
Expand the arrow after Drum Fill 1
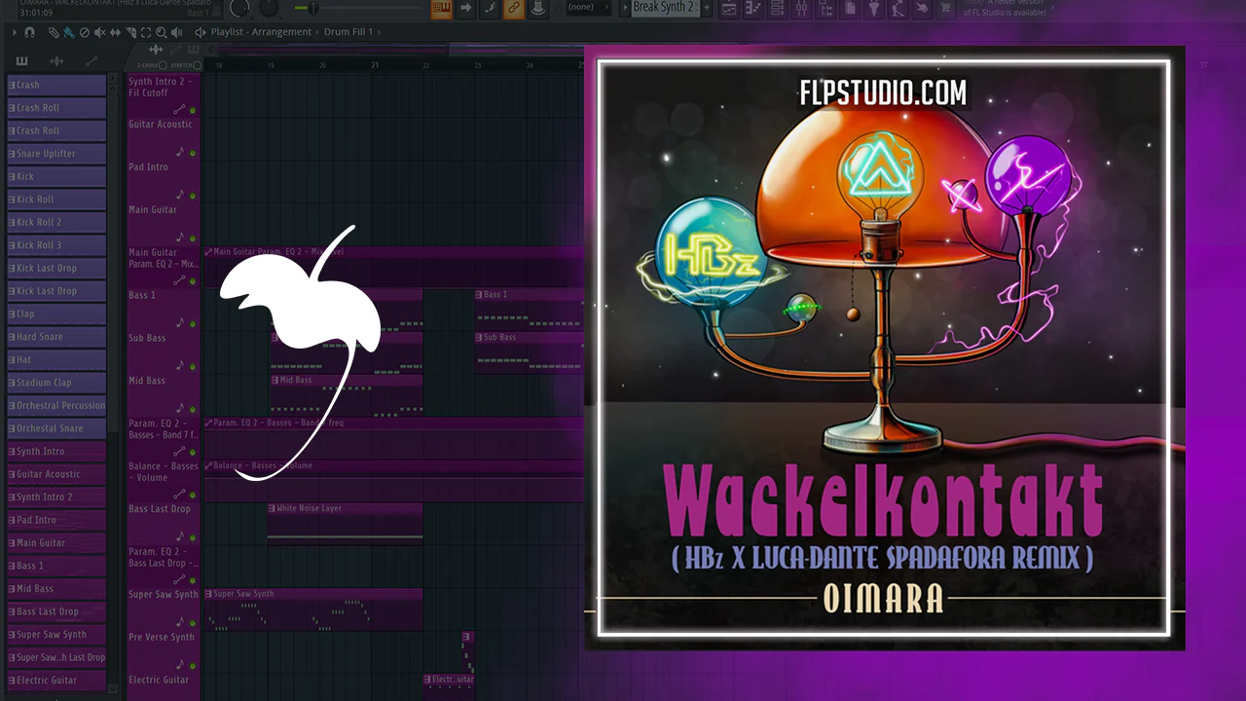click(x=379, y=32)
